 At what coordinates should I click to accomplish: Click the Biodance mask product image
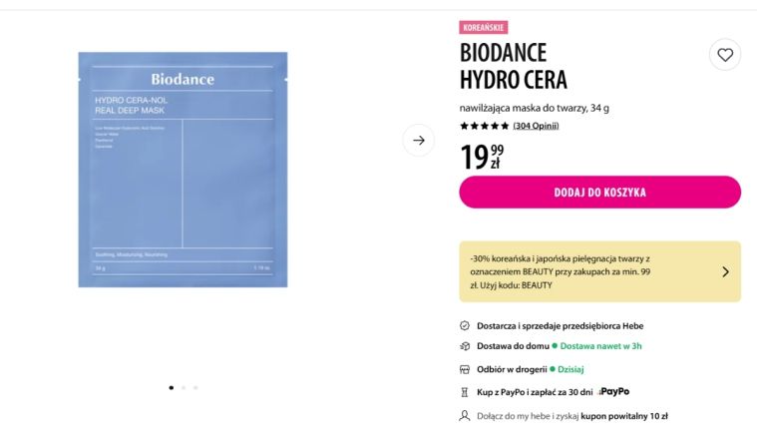click(x=183, y=170)
